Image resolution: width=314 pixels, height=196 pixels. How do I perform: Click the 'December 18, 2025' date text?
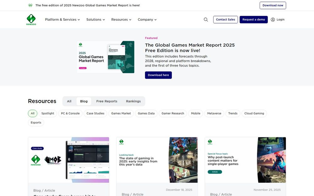(x=179, y=190)
